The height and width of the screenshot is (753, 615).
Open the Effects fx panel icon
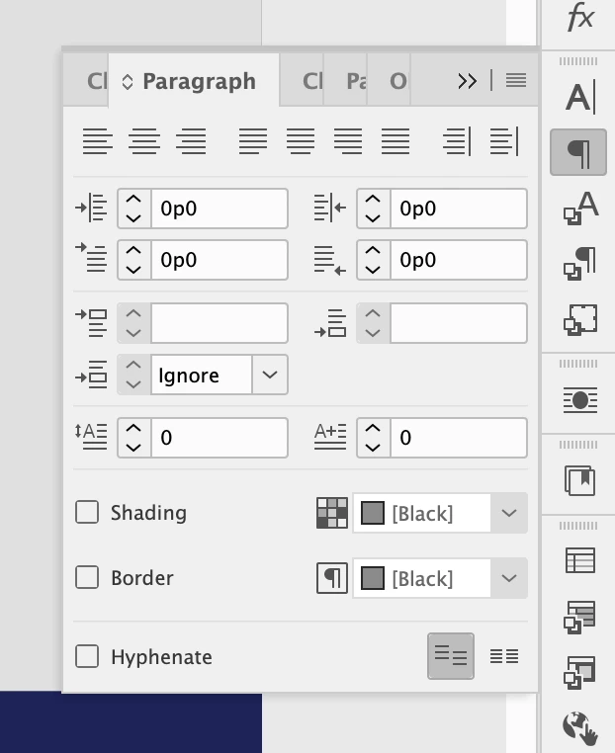[579, 17]
